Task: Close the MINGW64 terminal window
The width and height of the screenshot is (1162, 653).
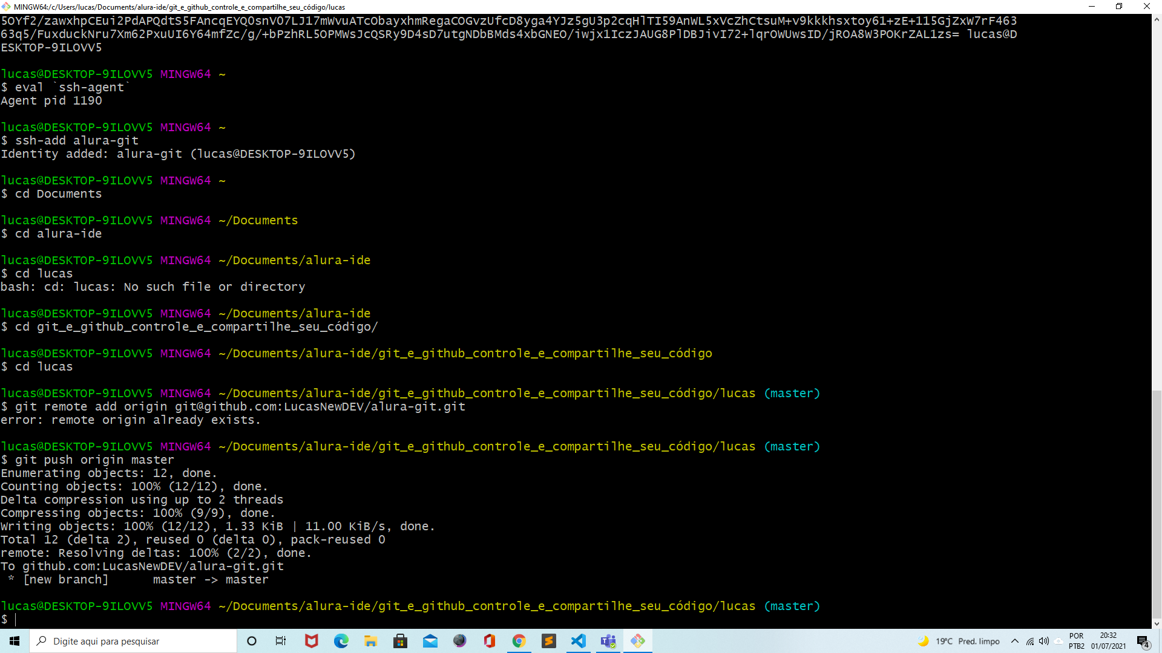Action: pos(1147,7)
